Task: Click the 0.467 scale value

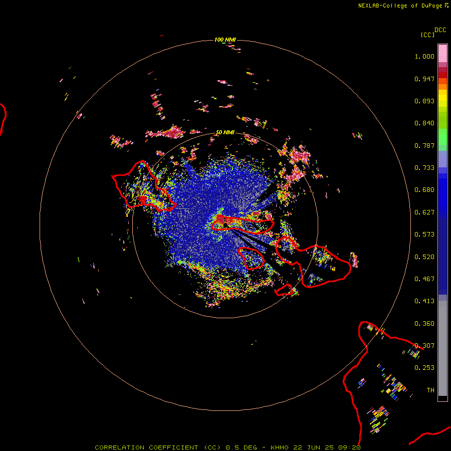Action: [424, 279]
